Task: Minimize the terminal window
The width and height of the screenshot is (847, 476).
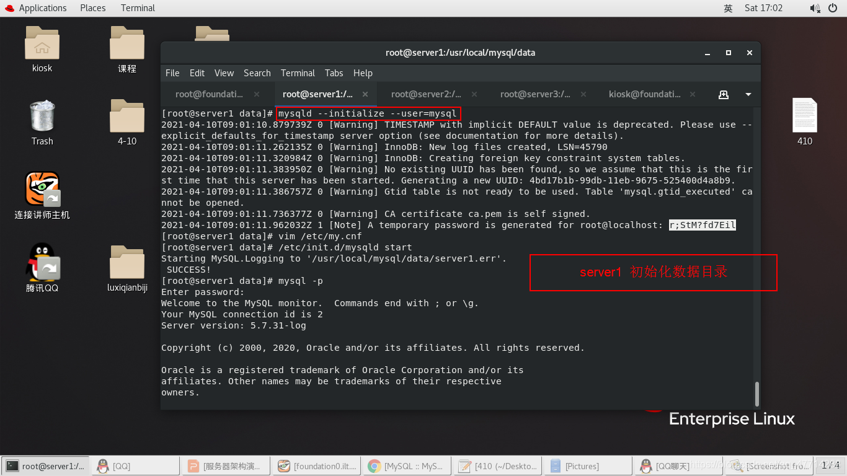Action: [708, 53]
